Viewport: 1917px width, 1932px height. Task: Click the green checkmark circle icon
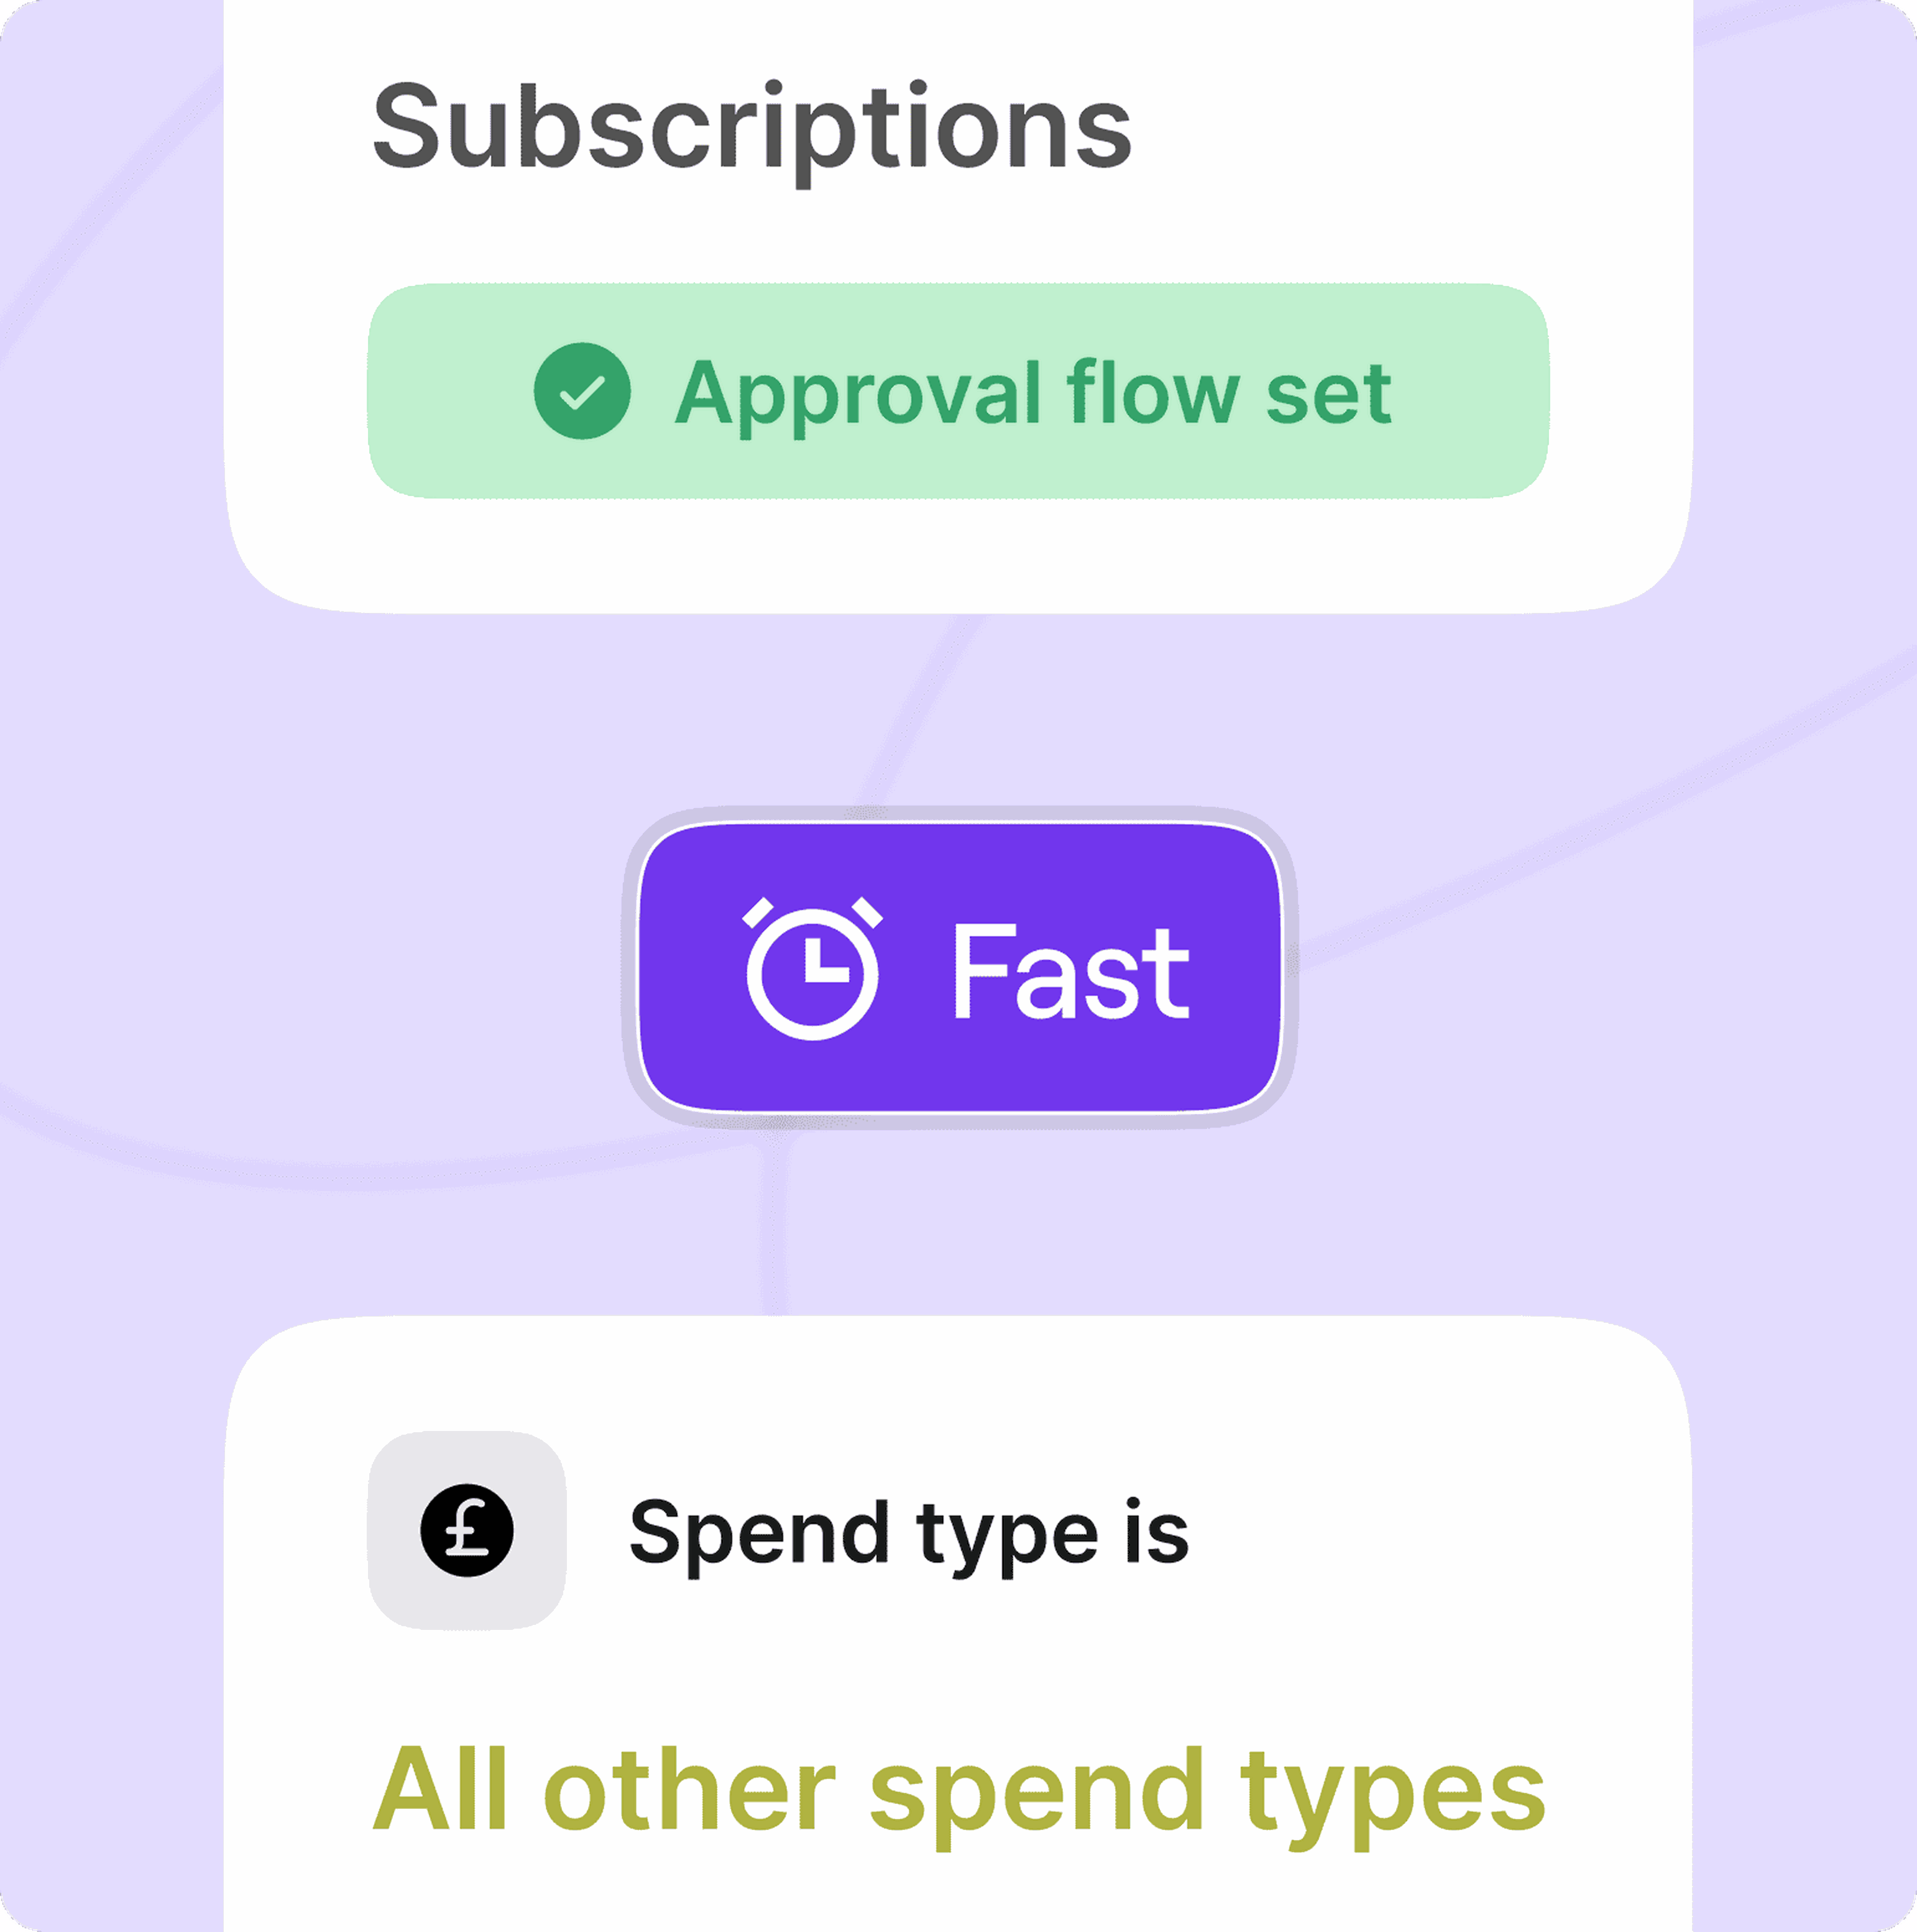click(x=582, y=391)
